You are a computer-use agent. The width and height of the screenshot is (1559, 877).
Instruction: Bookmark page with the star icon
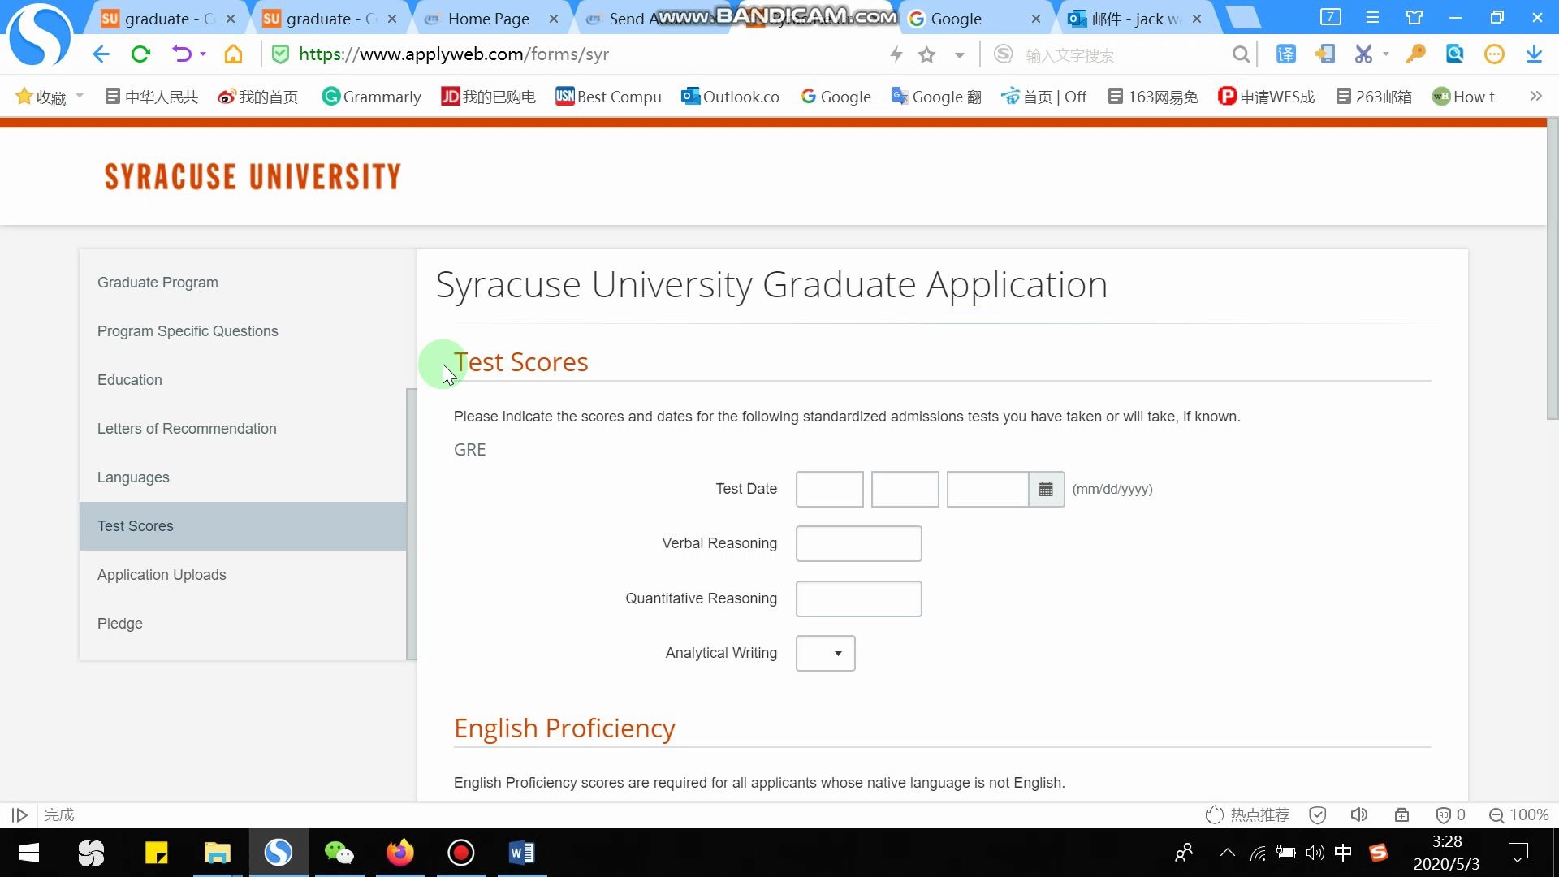pos(926,54)
